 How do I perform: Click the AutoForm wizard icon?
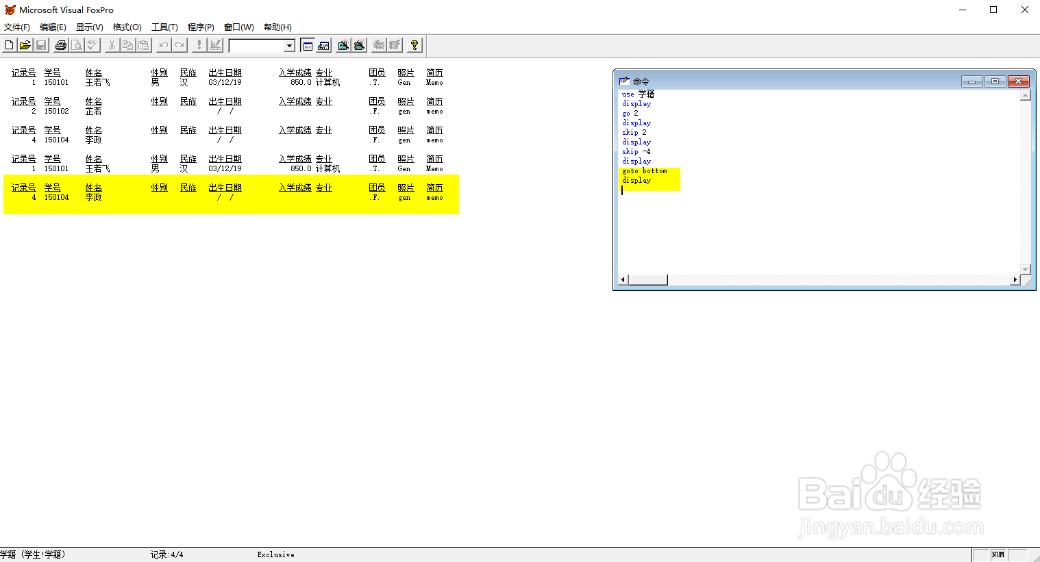pyautogui.click(x=379, y=45)
